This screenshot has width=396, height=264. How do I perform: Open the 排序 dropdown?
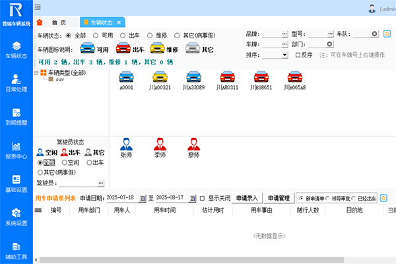[284, 55]
